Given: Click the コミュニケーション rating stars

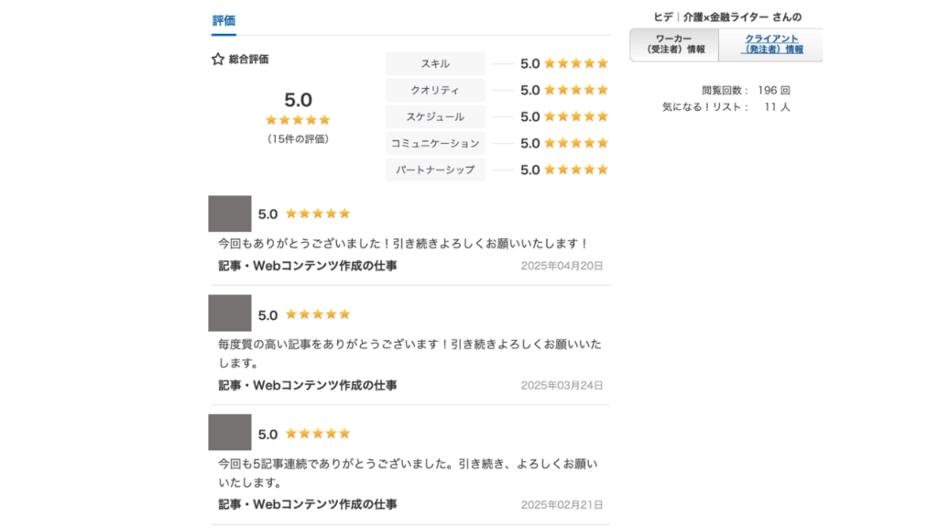Looking at the screenshot, I should [x=576, y=144].
